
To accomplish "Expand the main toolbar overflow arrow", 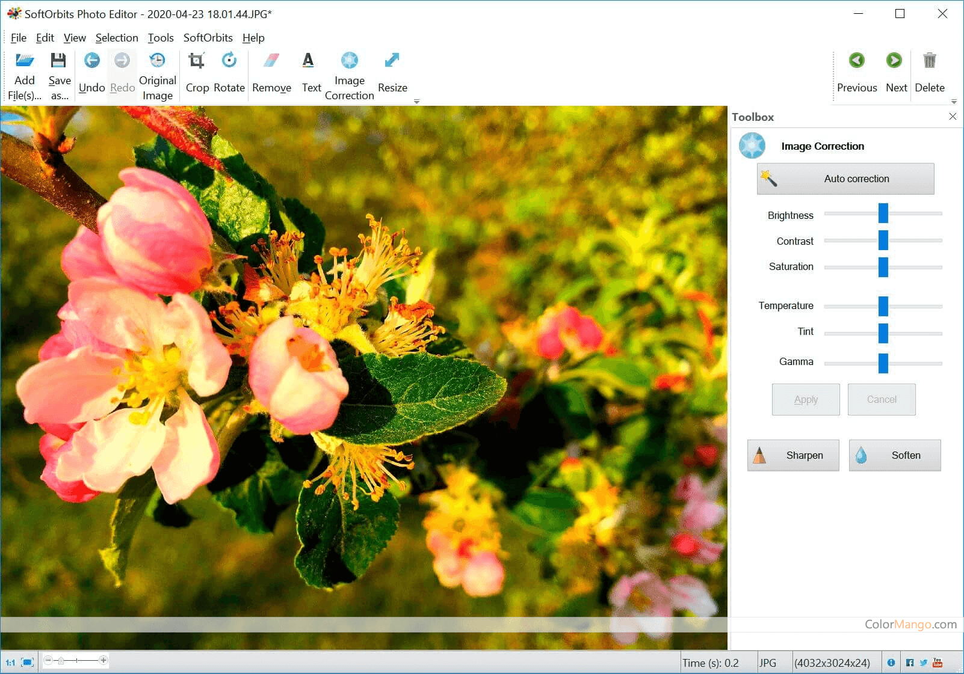I will (x=416, y=102).
